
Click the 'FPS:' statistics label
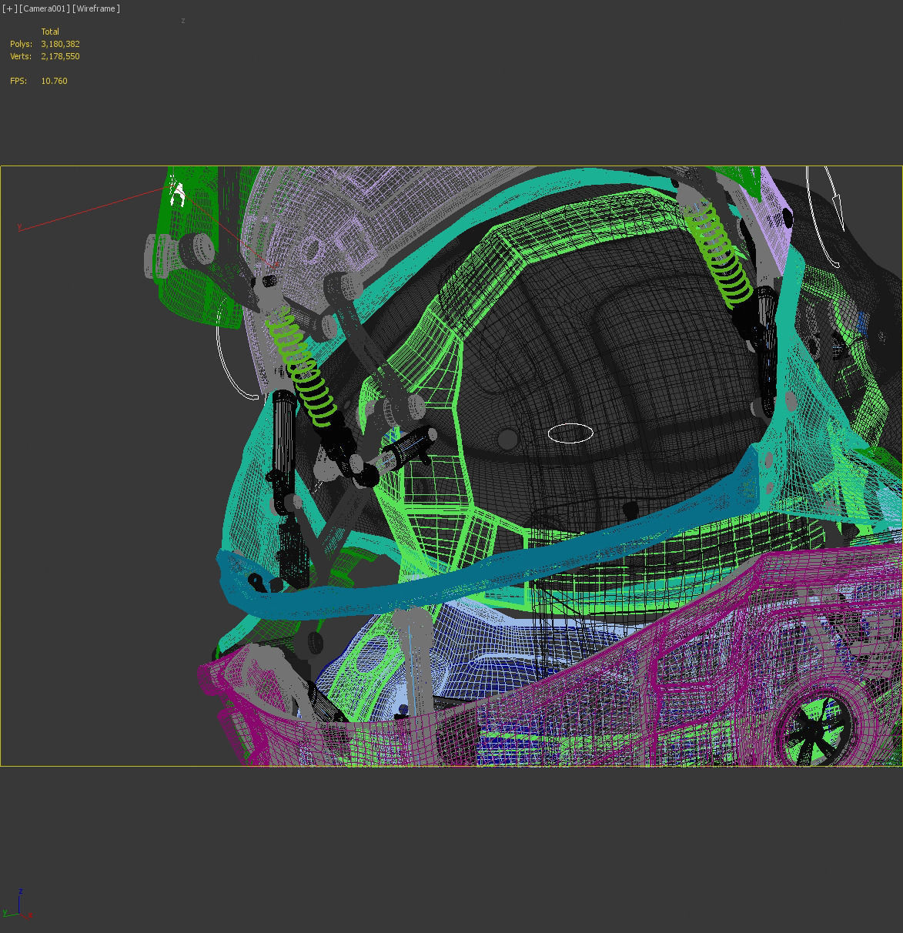tap(18, 81)
